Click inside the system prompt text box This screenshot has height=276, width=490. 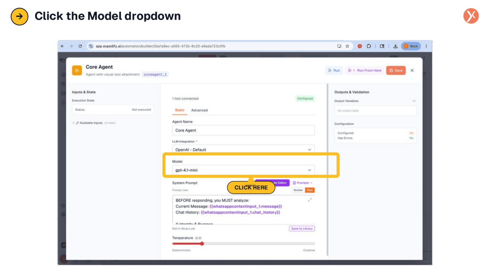click(243, 210)
